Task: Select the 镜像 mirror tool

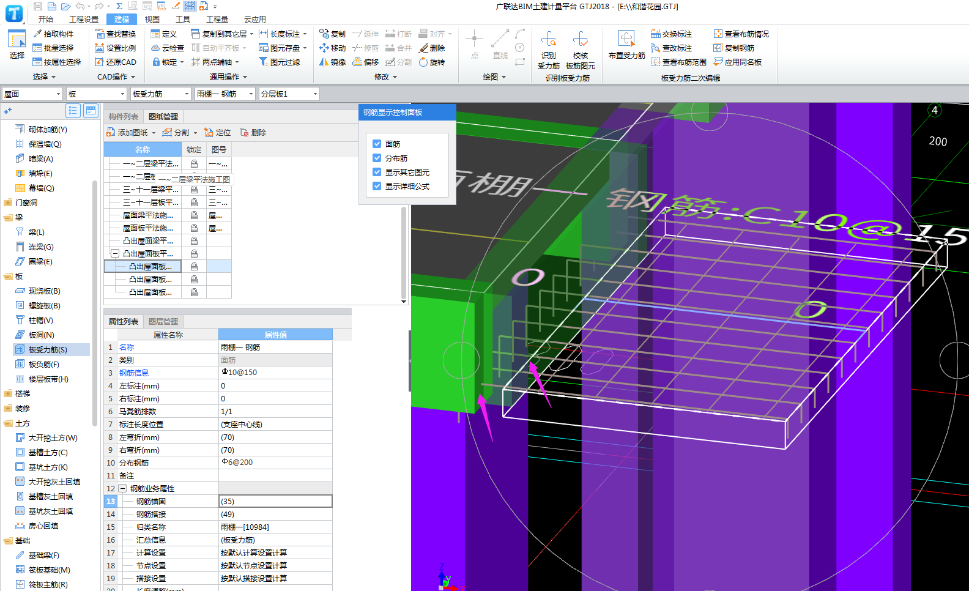Action: 332,62
